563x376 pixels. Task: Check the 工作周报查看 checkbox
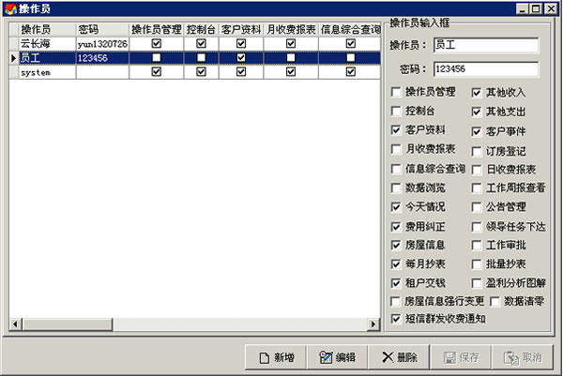pyautogui.click(x=477, y=188)
